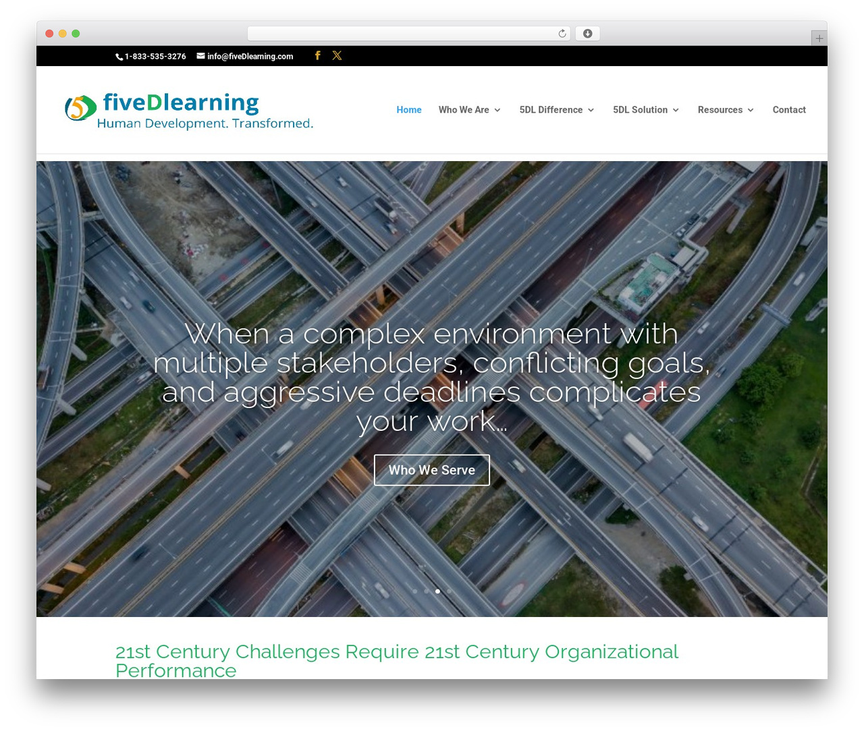The image size is (864, 731).
Task: Focus the browser address bar
Action: pos(408,33)
